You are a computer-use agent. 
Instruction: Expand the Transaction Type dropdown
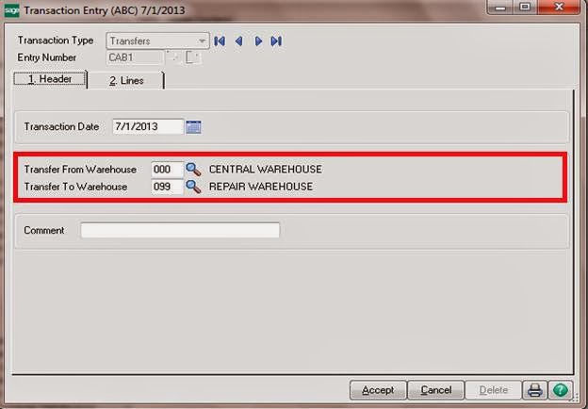(202, 41)
